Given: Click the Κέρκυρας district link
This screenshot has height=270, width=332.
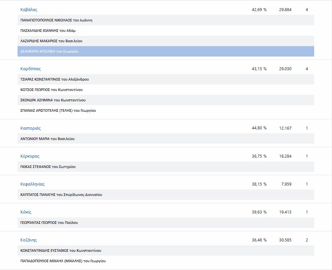Looking at the screenshot, I should click(x=30, y=156).
